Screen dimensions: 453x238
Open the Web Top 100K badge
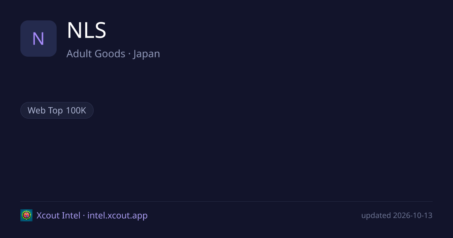[x=57, y=110]
